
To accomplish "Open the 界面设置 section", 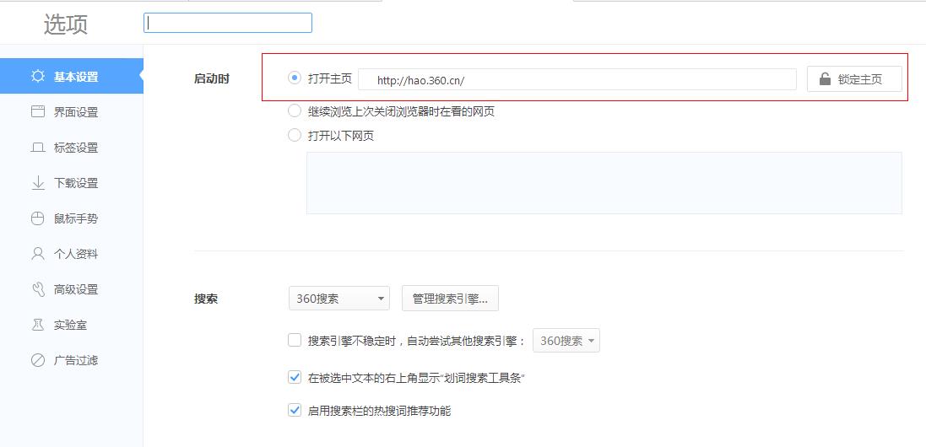I will tap(72, 112).
